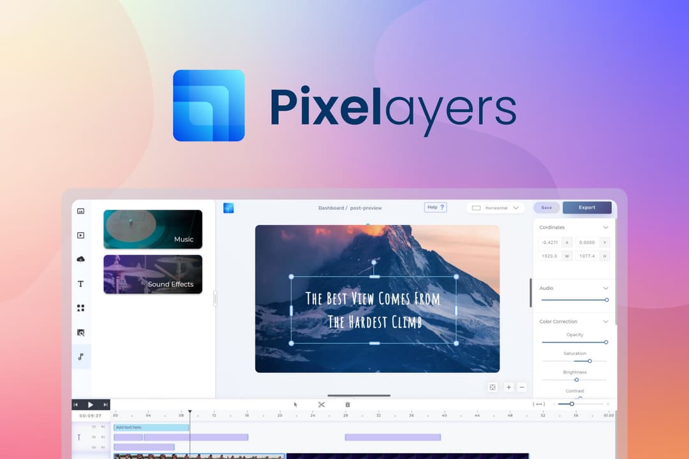Adjust the Opacity slider
The width and height of the screenshot is (689, 459).
tap(574, 342)
